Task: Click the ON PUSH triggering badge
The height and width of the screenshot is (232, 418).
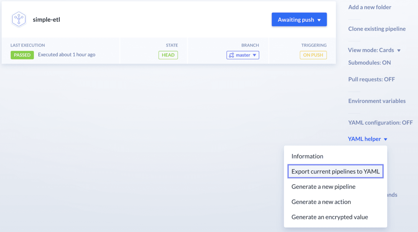Action: (313, 55)
